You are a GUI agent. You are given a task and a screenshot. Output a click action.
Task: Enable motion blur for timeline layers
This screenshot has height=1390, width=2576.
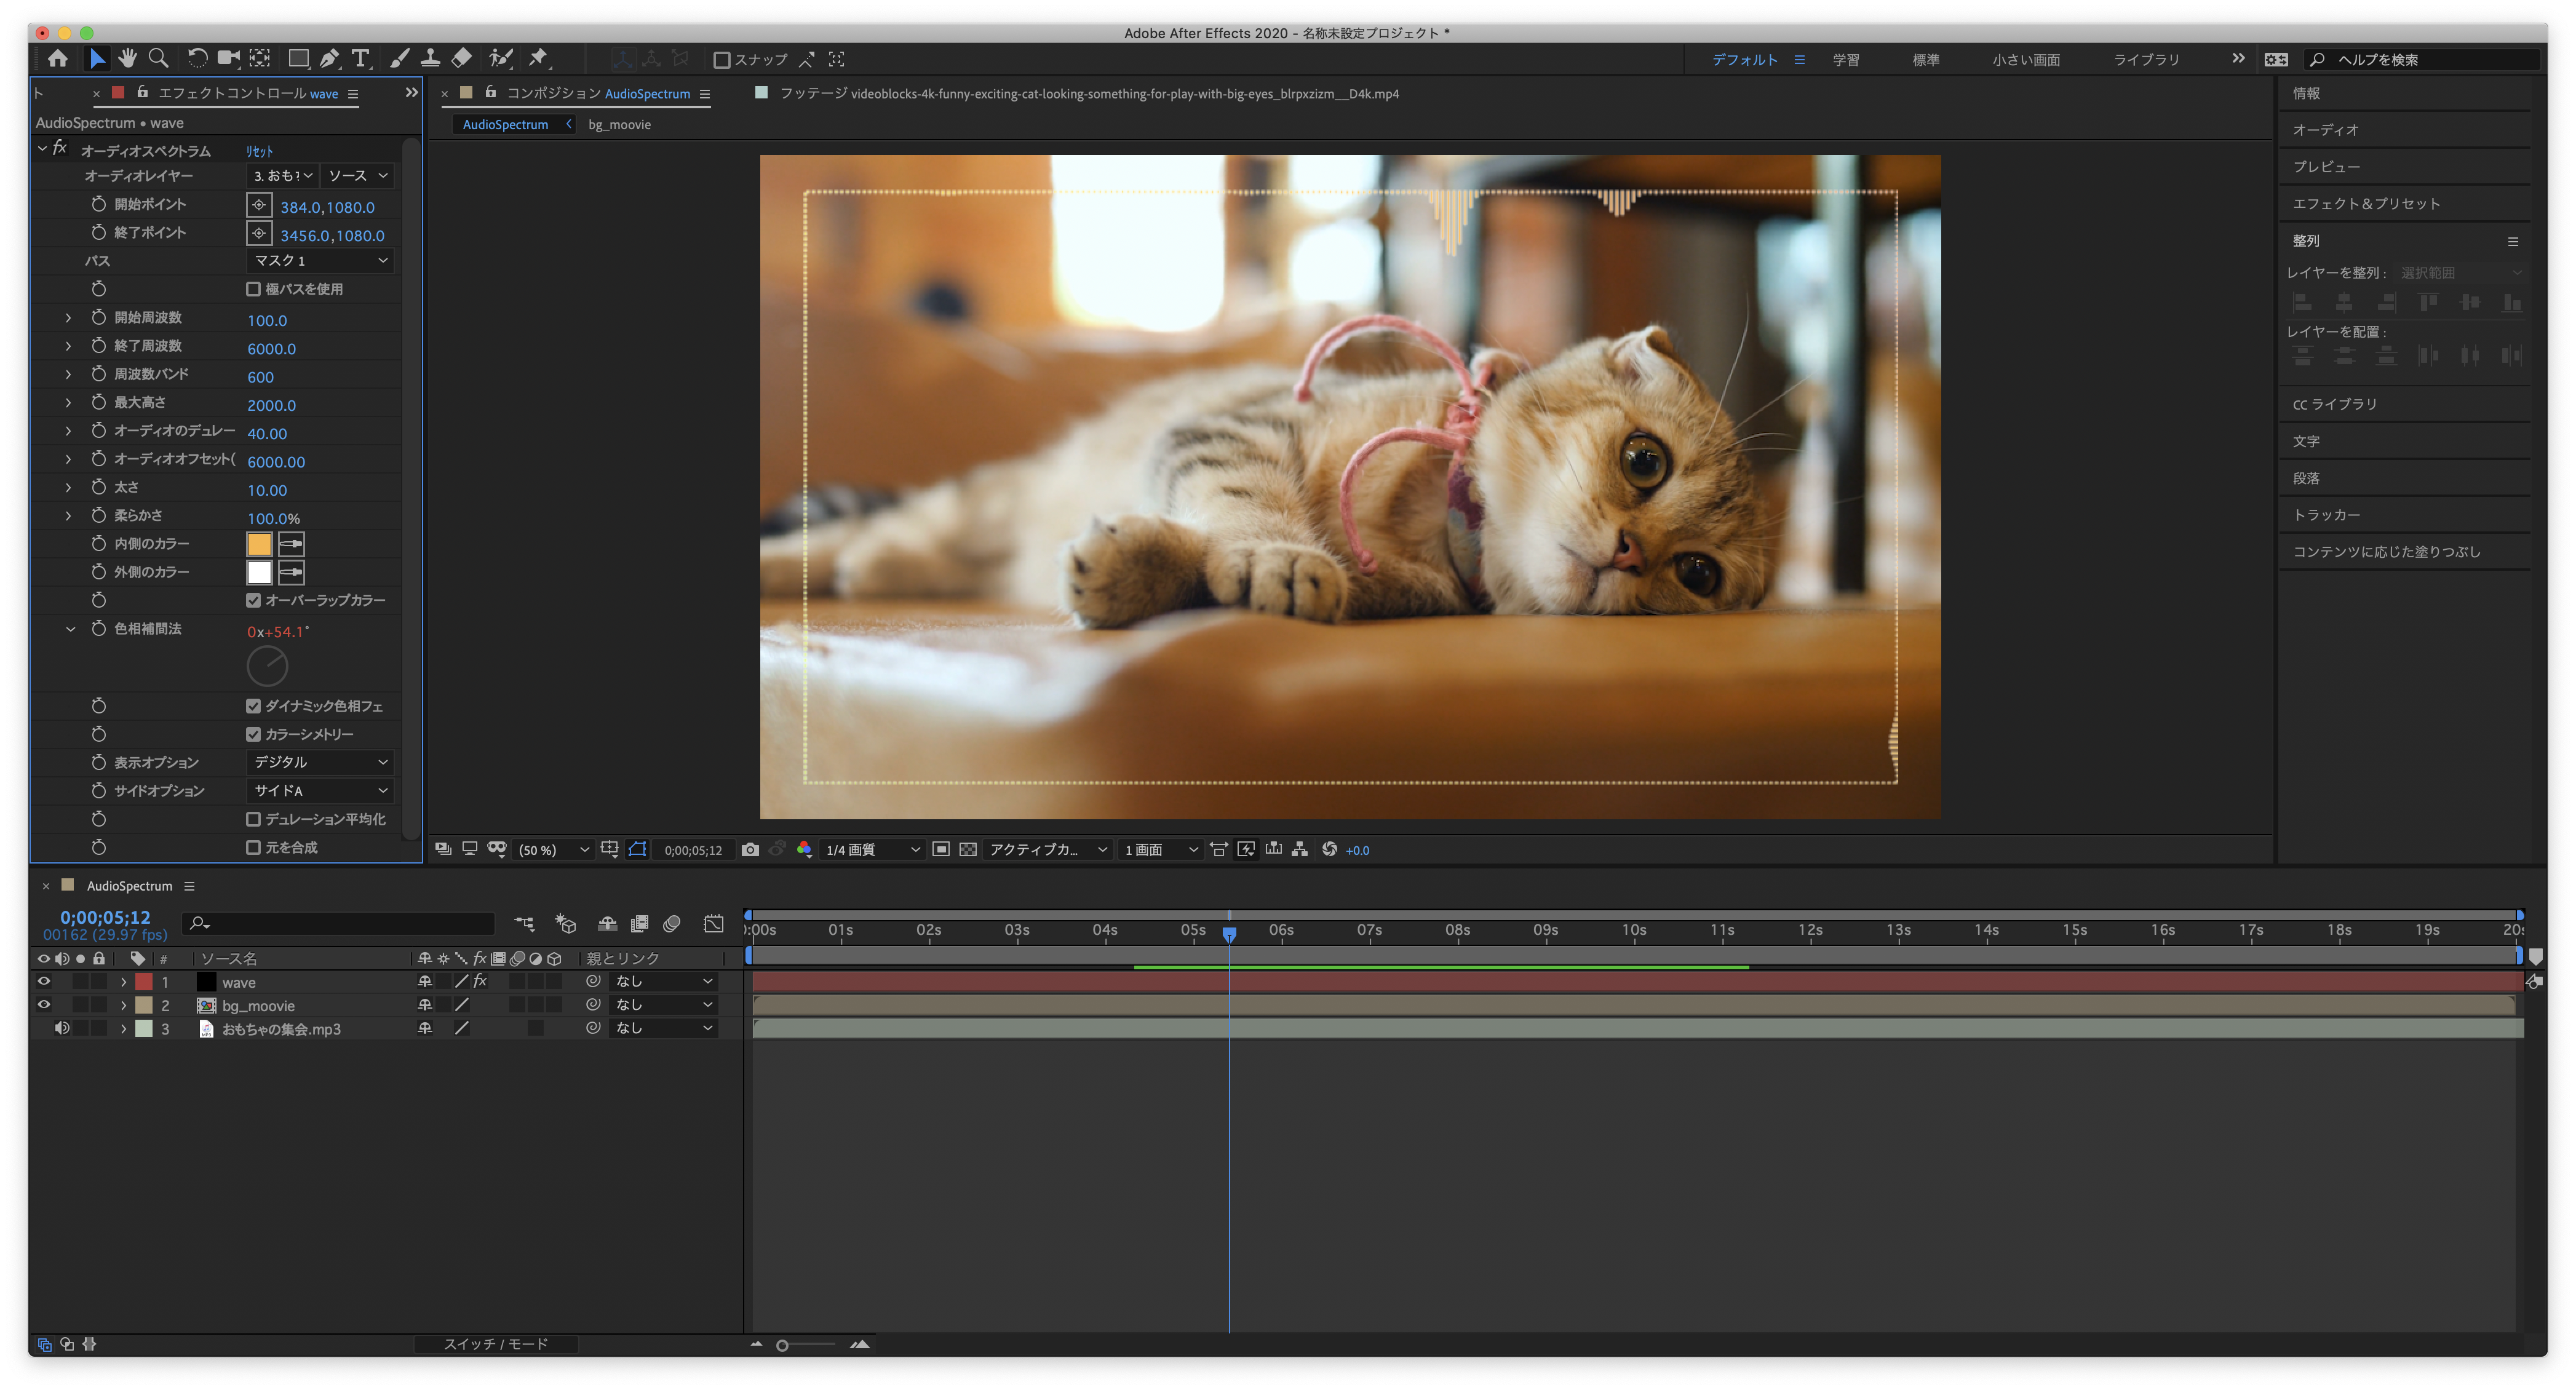click(x=672, y=924)
